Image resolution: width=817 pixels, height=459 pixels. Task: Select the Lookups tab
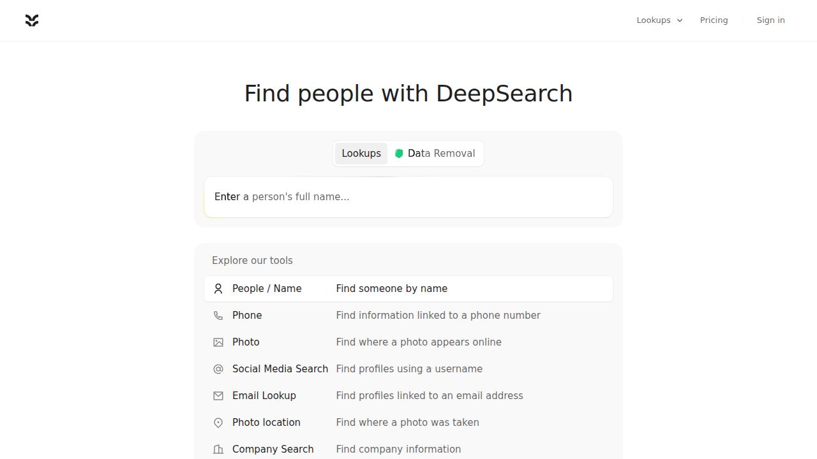point(361,154)
